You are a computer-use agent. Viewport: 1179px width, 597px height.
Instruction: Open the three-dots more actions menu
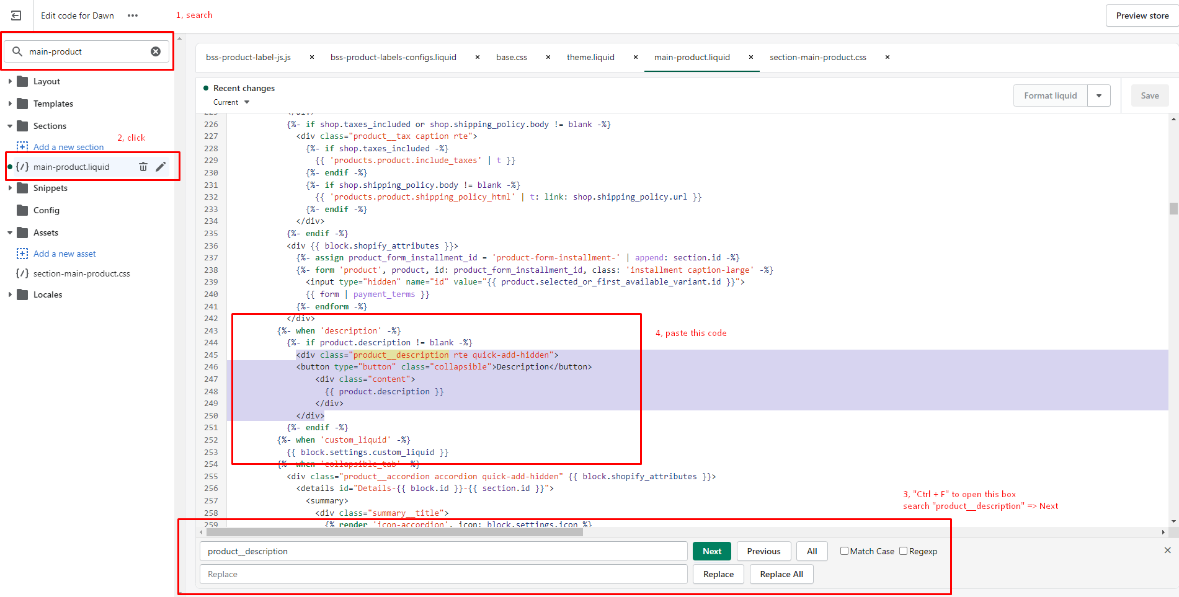[x=133, y=15]
